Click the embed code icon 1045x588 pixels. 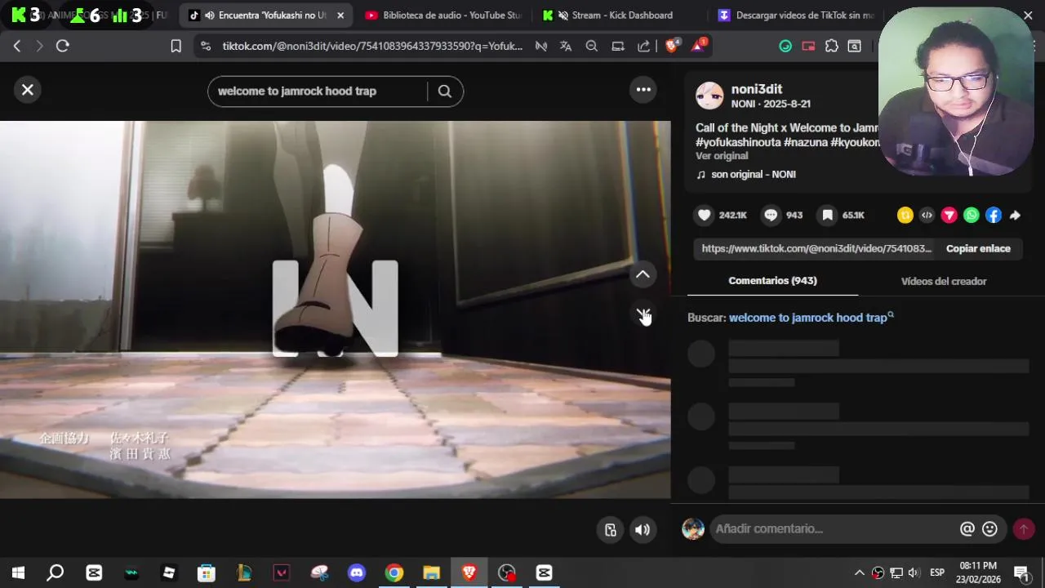click(x=927, y=215)
